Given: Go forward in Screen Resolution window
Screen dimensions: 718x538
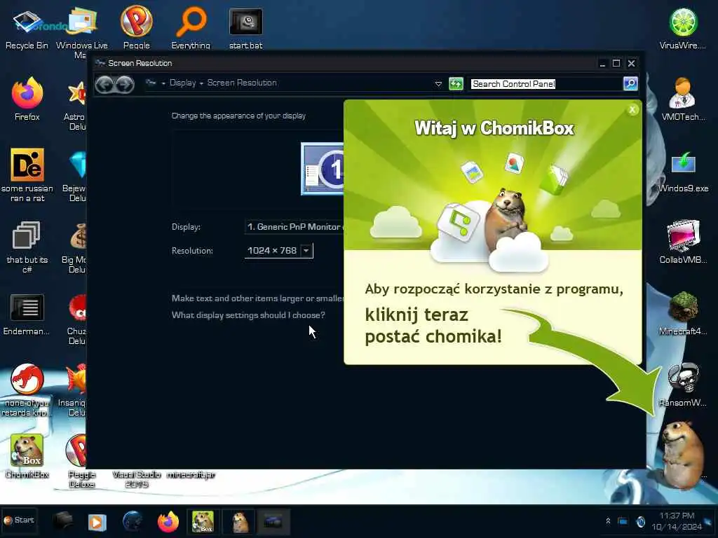Looking at the screenshot, I should tap(125, 84).
